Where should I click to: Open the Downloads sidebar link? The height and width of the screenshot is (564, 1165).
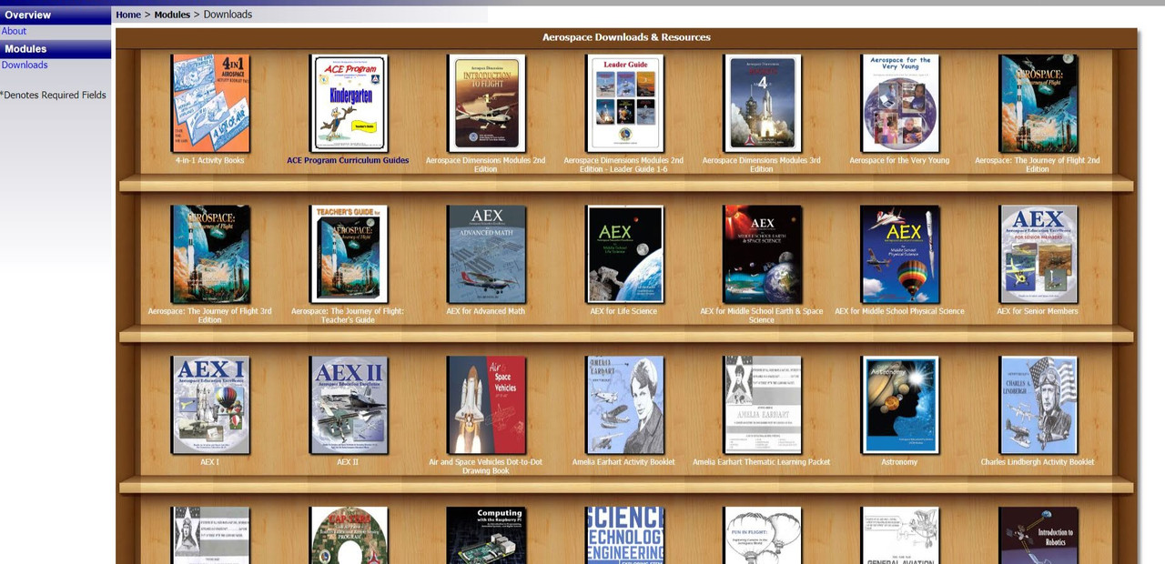pyautogui.click(x=25, y=65)
